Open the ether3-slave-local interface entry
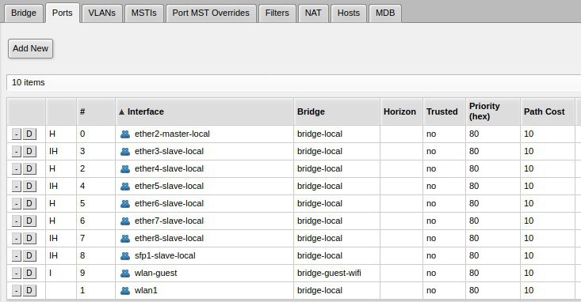The height and width of the screenshot is (302, 581). click(x=169, y=151)
